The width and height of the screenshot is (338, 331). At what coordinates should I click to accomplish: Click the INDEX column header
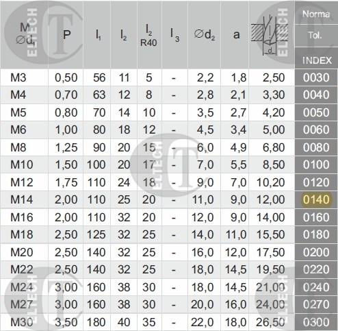click(317, 60)
